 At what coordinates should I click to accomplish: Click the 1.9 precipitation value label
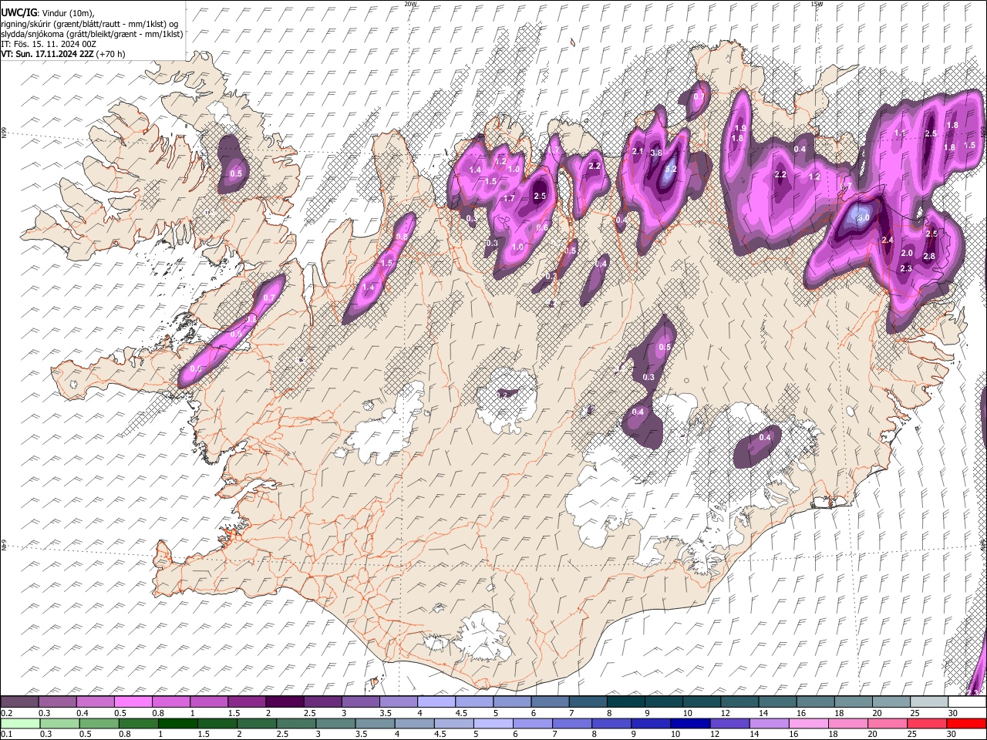[741, 128]
